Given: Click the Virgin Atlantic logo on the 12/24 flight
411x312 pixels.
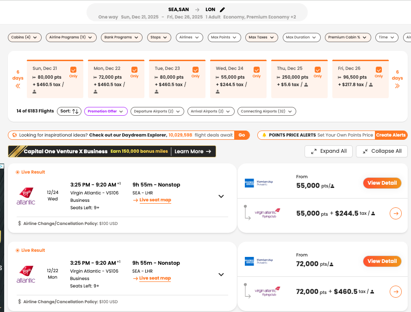Looking at the screenshot, I should coord(26,196).
